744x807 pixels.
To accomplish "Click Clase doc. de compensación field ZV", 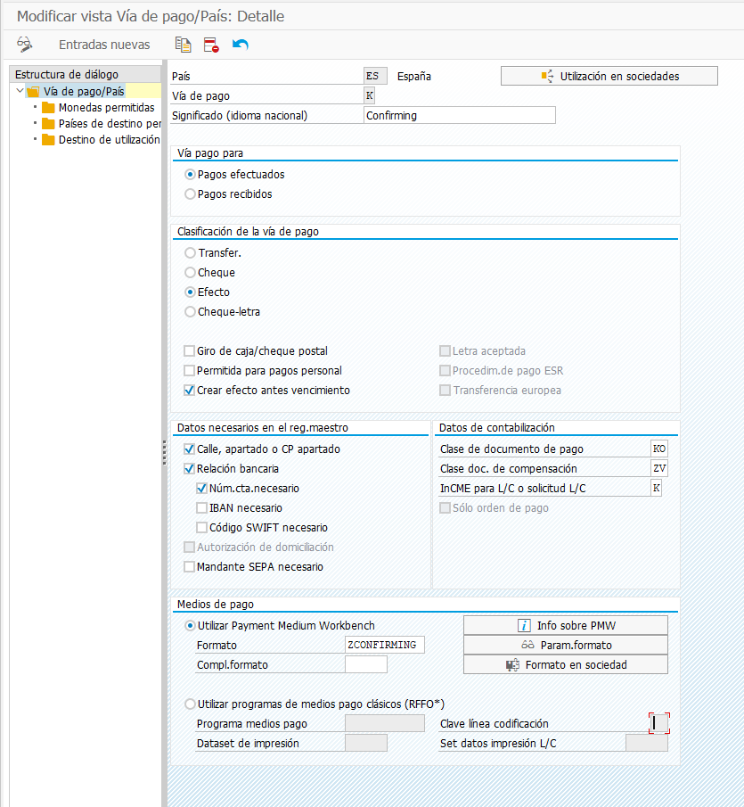I will click(659, 468).
